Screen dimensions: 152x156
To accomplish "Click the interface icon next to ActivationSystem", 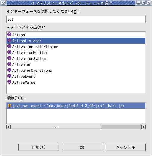I will point(9,58).
